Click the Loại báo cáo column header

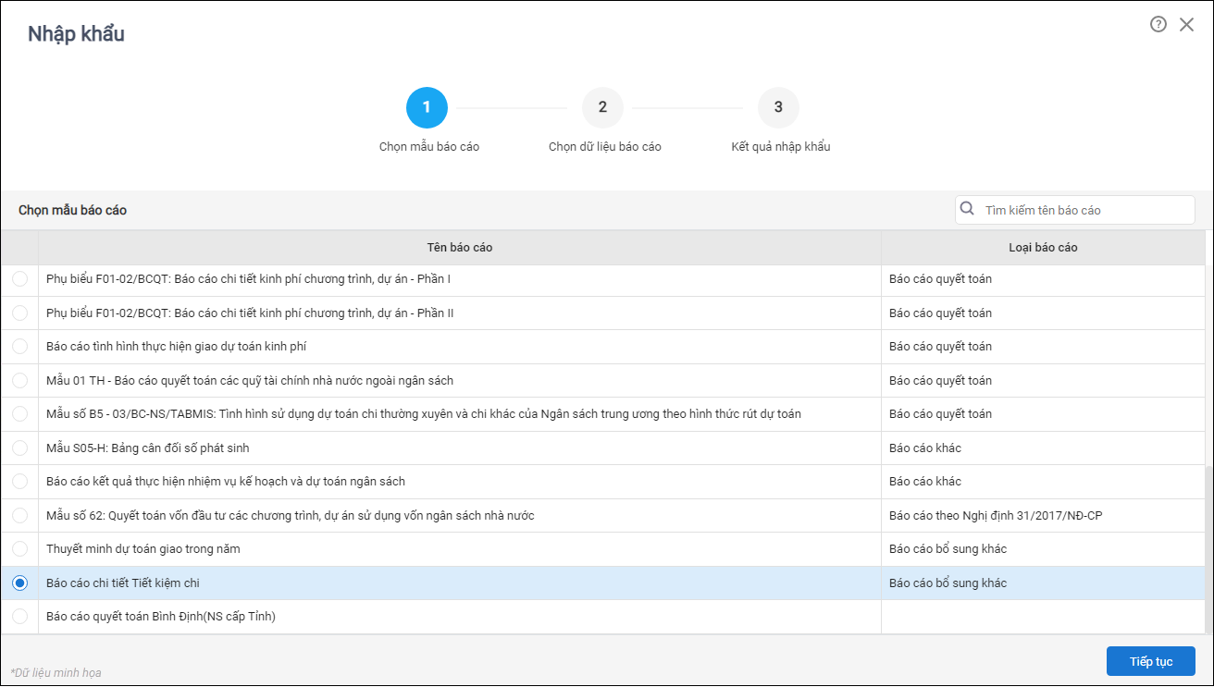(1043, 247)
